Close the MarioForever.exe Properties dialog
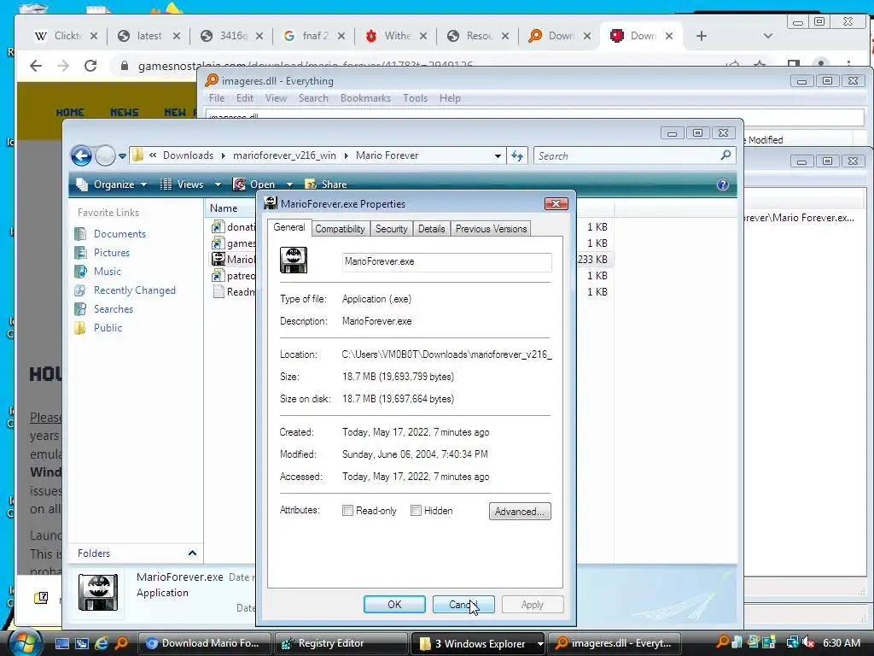Viewport: 874px width, 656px height. pyautogui.click(x=556, y=203)
